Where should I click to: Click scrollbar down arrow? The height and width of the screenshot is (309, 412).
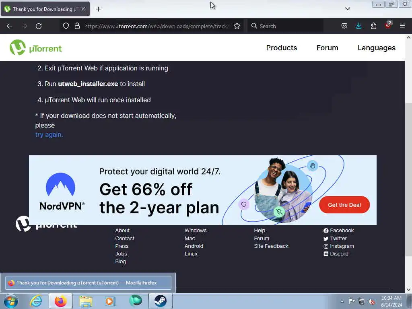pyautogui.click(x=409, y=290)
